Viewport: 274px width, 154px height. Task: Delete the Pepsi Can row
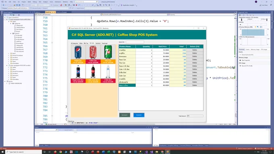point(195,60)
